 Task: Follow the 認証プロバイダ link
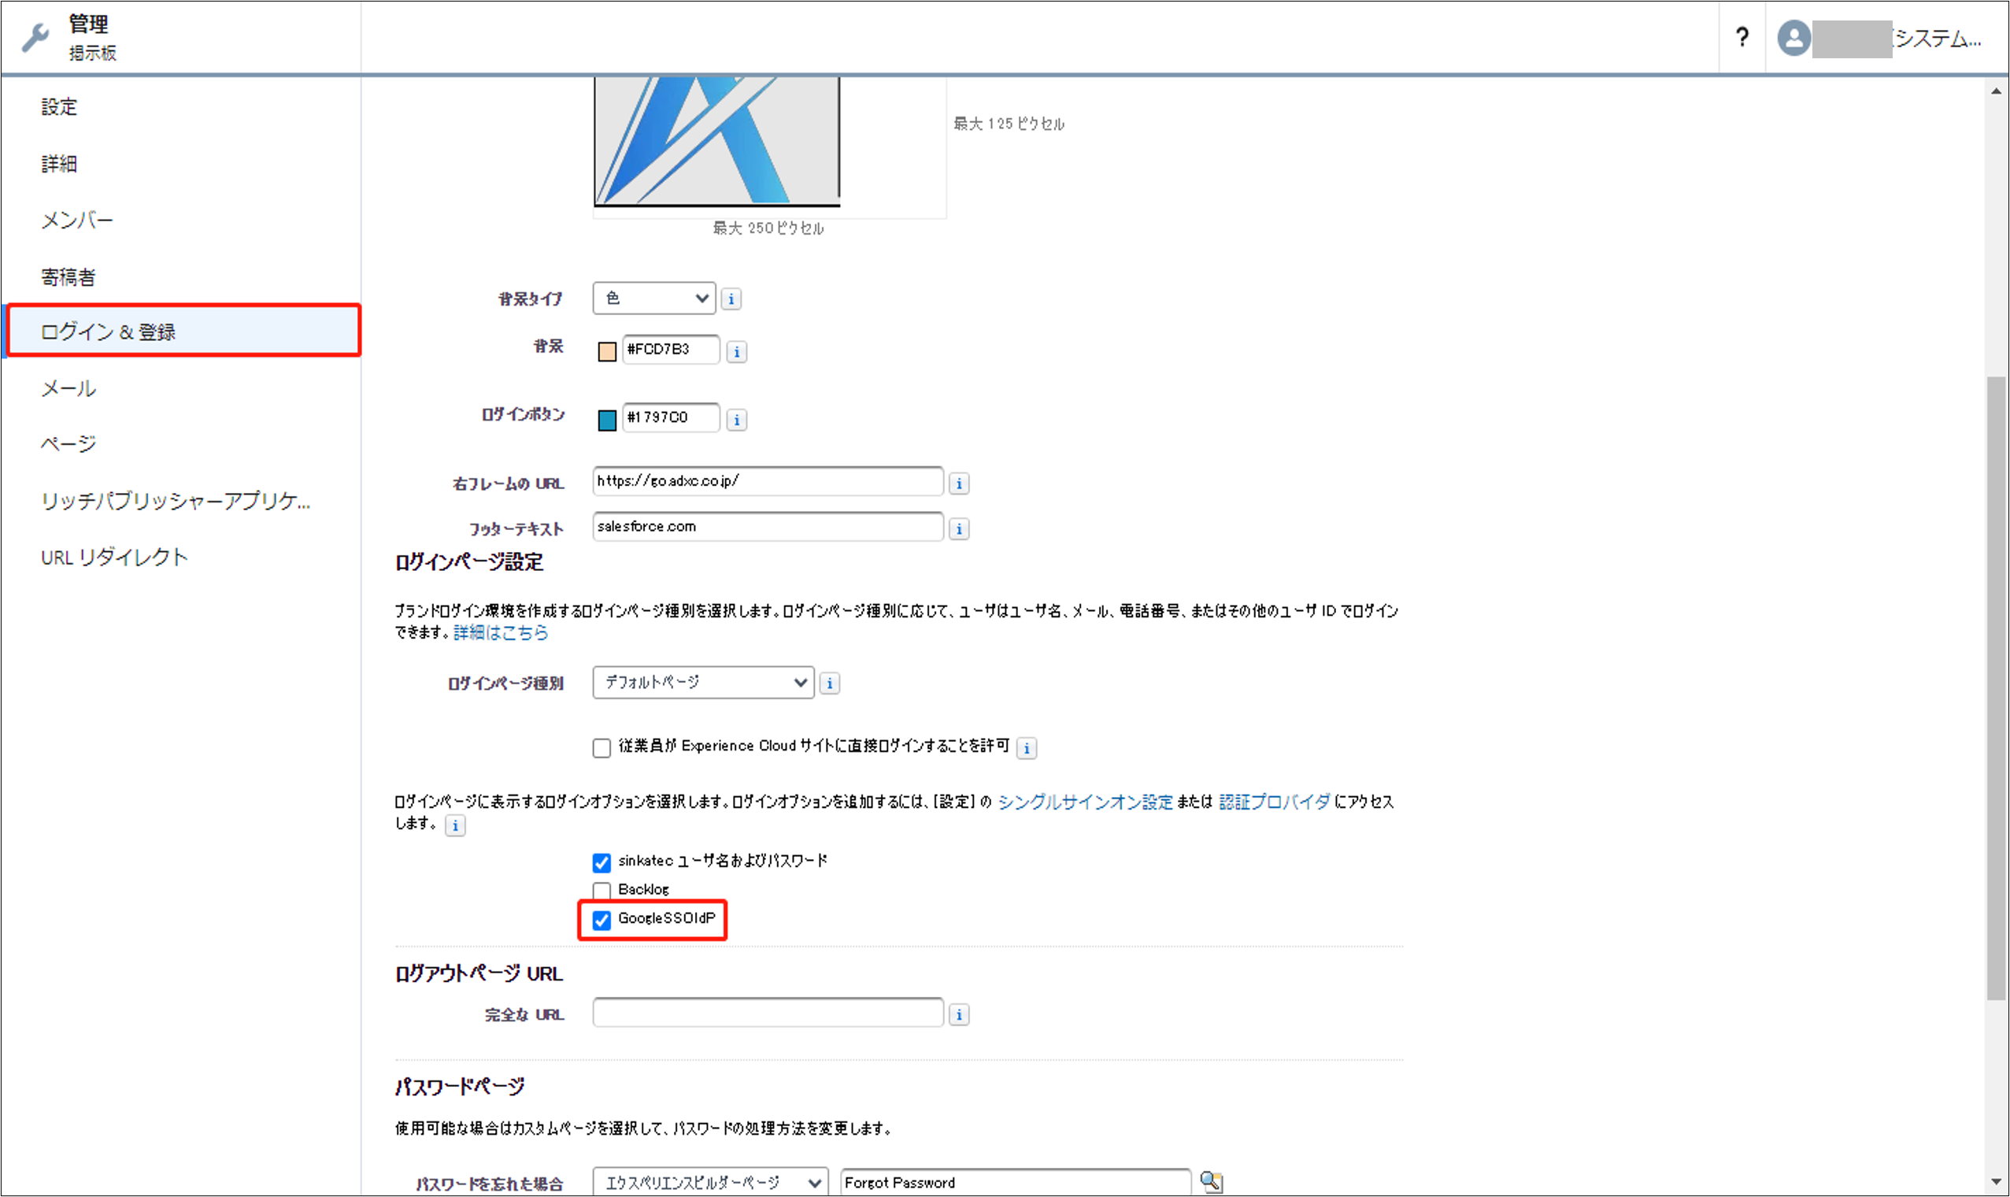[1274, 802]
